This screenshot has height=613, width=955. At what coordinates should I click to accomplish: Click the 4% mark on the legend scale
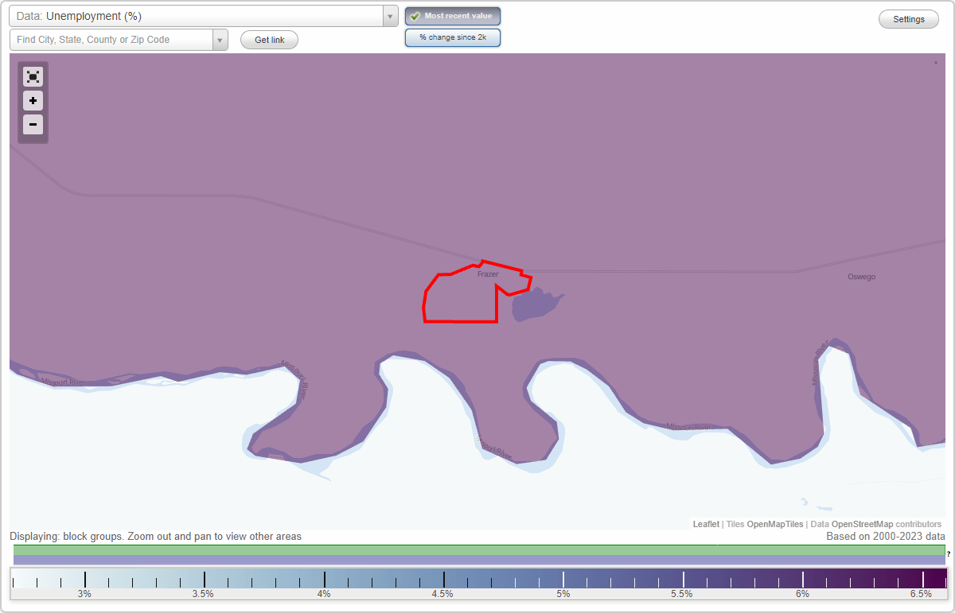pyautogui.click(x=324, y=593)
